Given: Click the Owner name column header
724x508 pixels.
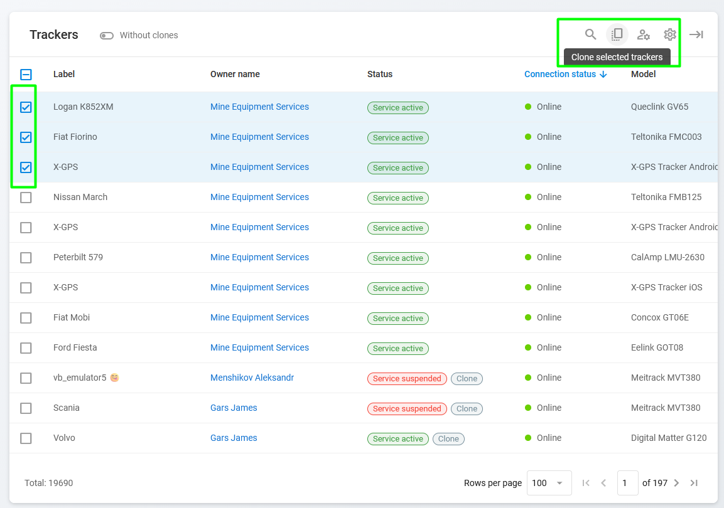Looking at the screenshot, I should coord(235,74).
